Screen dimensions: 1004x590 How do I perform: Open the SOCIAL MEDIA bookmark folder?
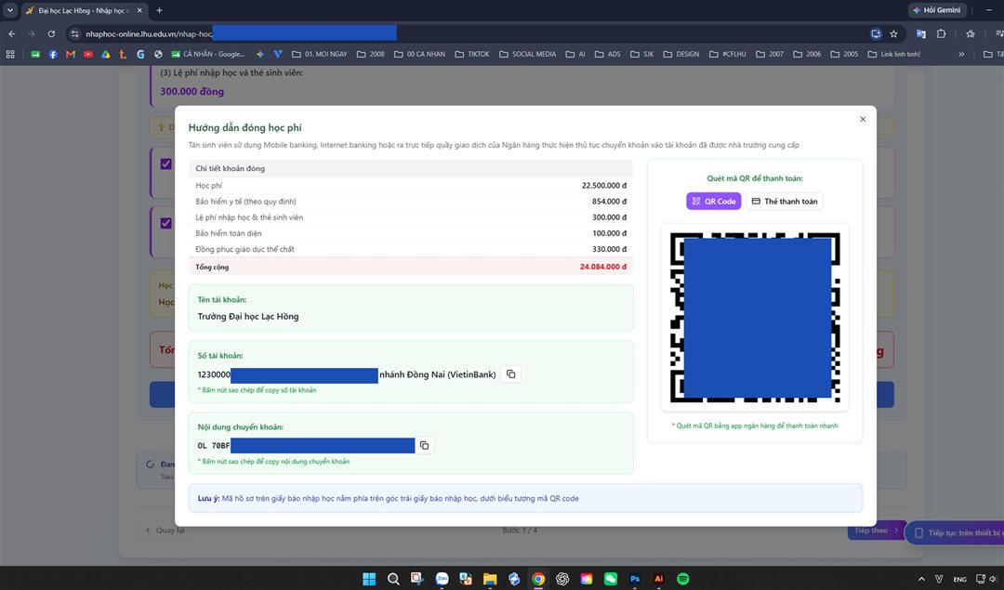coord(528,55)
